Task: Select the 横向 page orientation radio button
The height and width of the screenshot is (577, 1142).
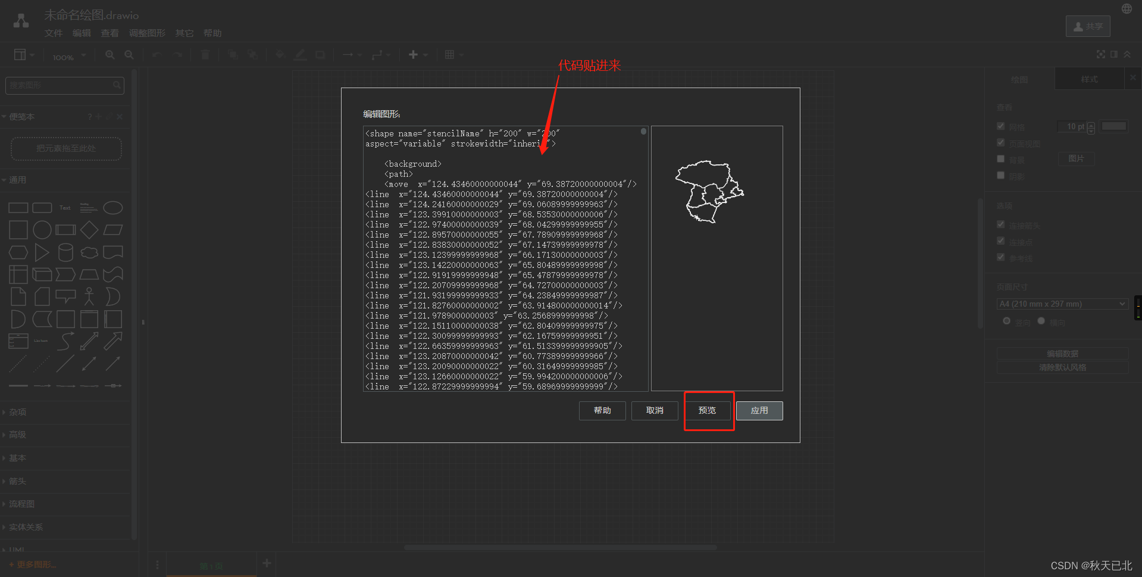Action: (x=1041, y=321)
